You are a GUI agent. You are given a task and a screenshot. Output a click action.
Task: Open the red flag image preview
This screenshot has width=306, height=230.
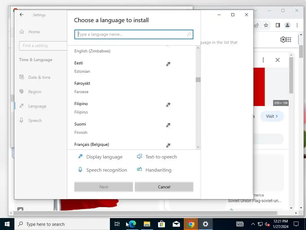pyautogui.click(x=259, y=87)
